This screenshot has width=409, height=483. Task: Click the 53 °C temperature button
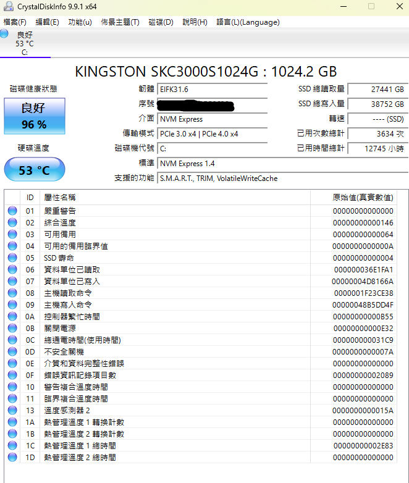35,170
